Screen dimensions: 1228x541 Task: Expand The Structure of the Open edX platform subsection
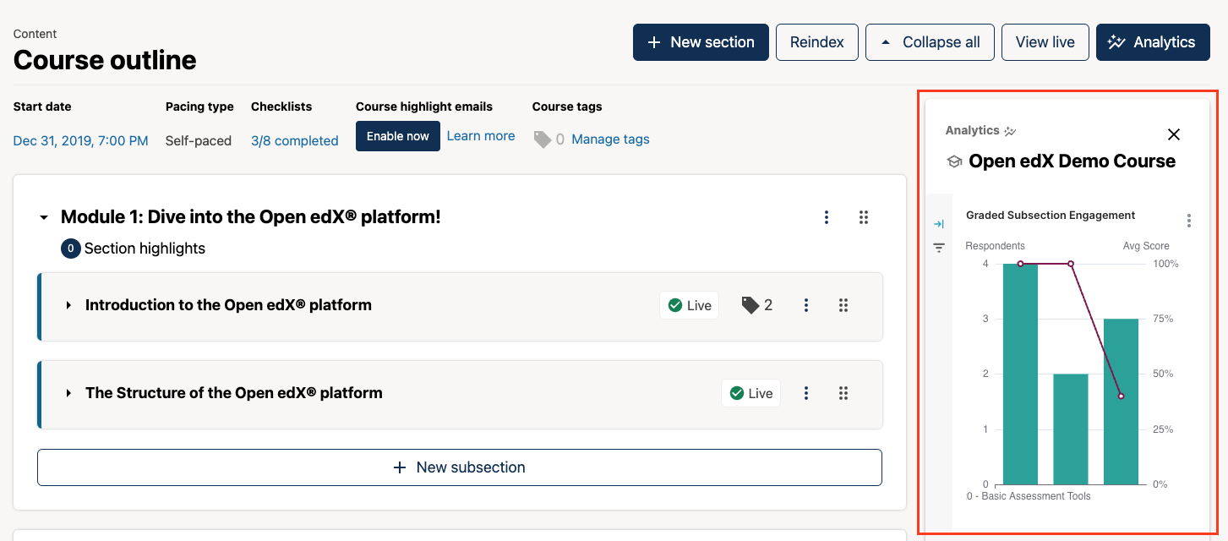click(68, 393)
